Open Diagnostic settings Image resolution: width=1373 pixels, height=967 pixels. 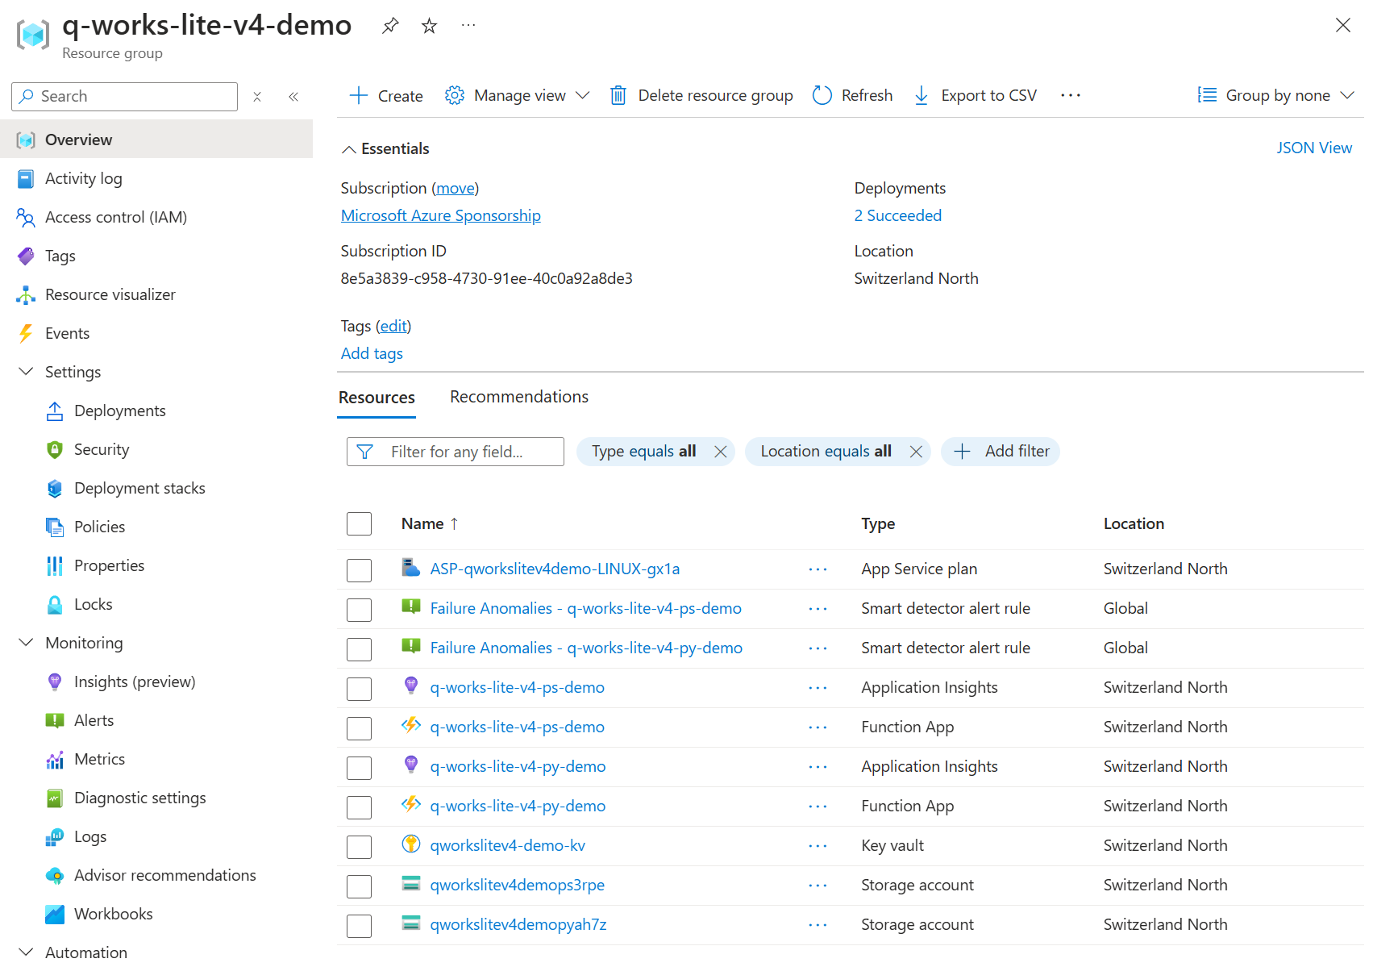click(140, 798)
